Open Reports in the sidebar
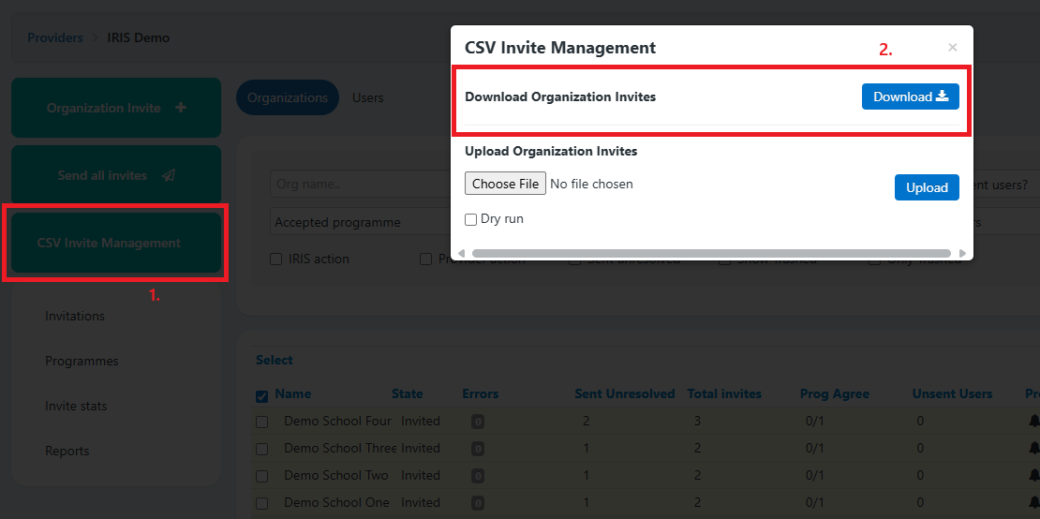The image size is (1040, 519). click(67, 451)
